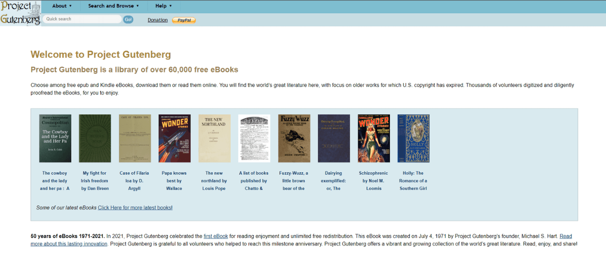
Task: Click the '50 years of eBooks 1971-2021' text
Action: pos(67,236)
